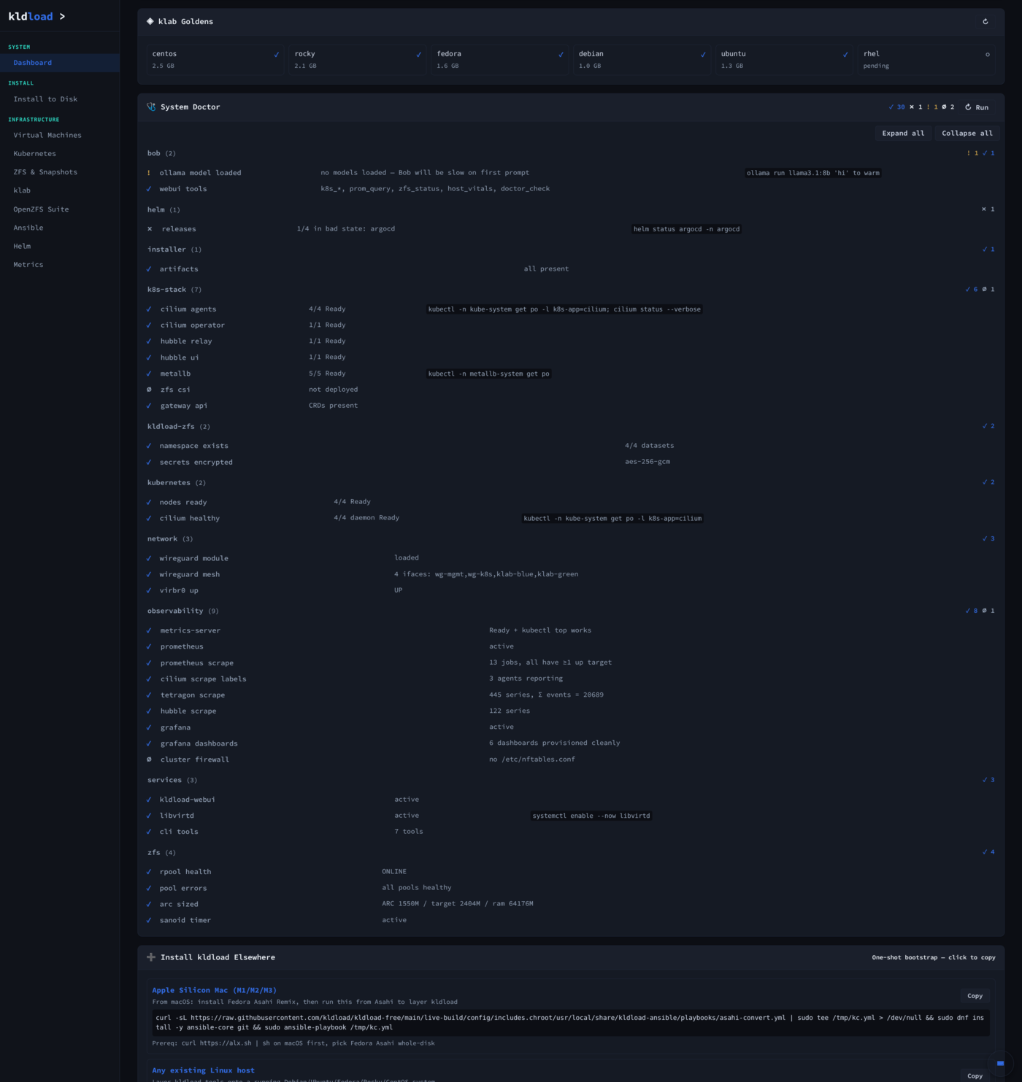Click the fedora golden checkmark icon
The image size is (1022, 1082).
[561, 55]
